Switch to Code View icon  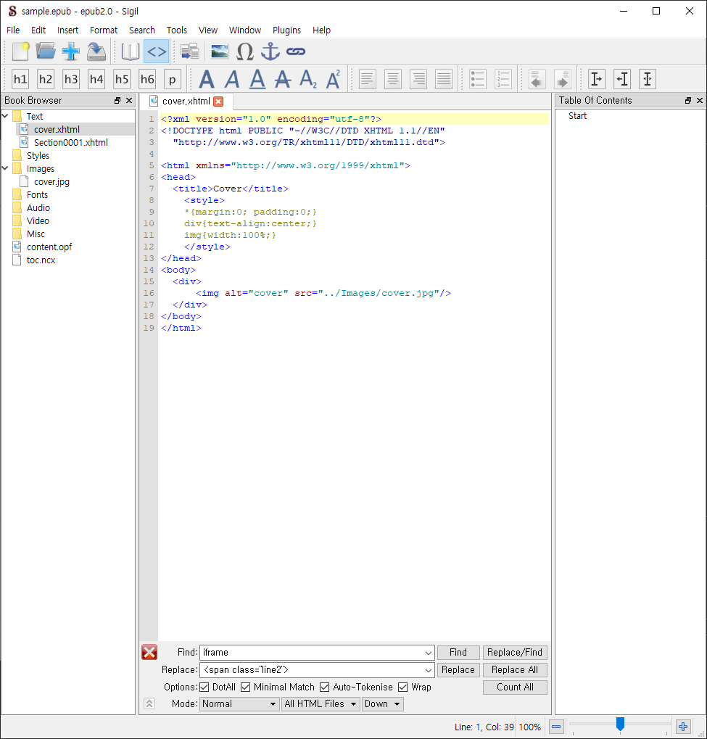click(x=157, y=51)
